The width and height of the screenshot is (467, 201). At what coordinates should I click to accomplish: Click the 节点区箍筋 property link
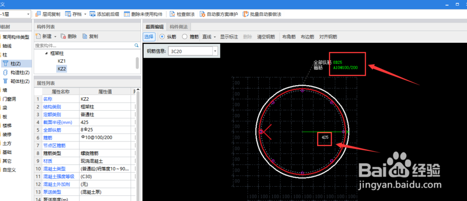tap(55, 146)
